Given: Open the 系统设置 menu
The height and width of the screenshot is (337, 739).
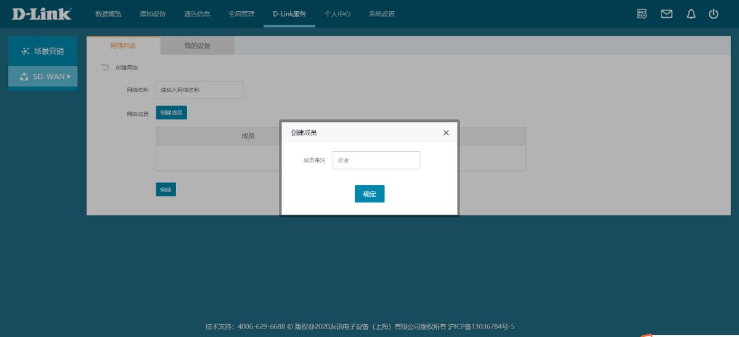Looking at the screenshot, I should point(382,14).
